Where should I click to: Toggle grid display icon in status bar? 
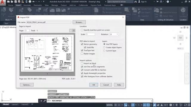tap(115, 105)
